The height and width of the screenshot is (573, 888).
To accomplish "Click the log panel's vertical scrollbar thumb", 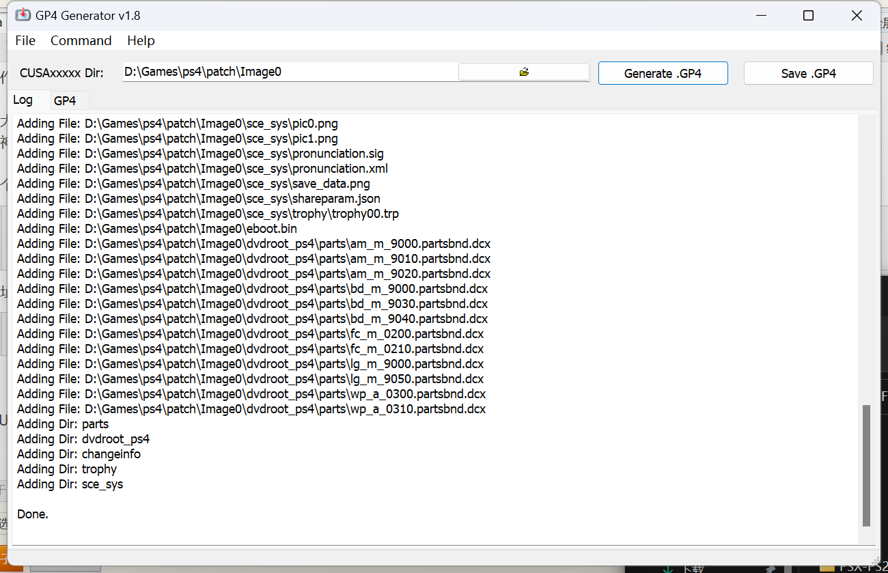I will (866, 464).
